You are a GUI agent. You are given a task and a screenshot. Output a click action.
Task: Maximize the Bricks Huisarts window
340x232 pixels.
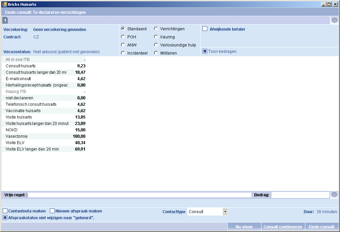click(329, 4)
